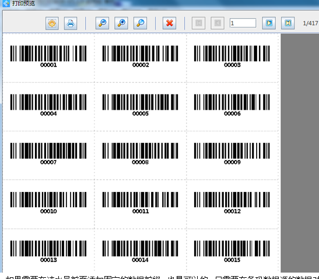Select barcode label 00011
The image size is (319, 279).
(140, 203)
